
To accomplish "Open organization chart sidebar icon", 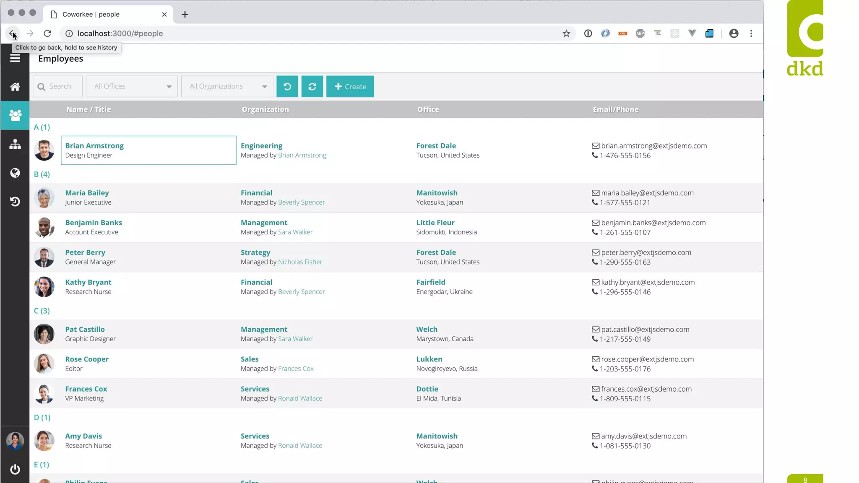I will click(x=15, y=145).
